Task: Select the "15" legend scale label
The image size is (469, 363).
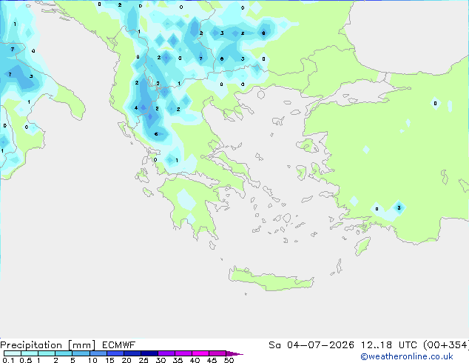Action: click(x=109, y=360)
